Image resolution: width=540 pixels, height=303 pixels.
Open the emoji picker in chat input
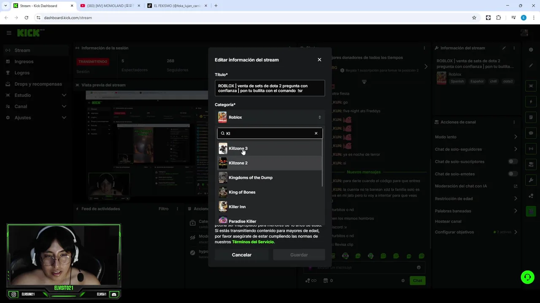click(418, 267)
